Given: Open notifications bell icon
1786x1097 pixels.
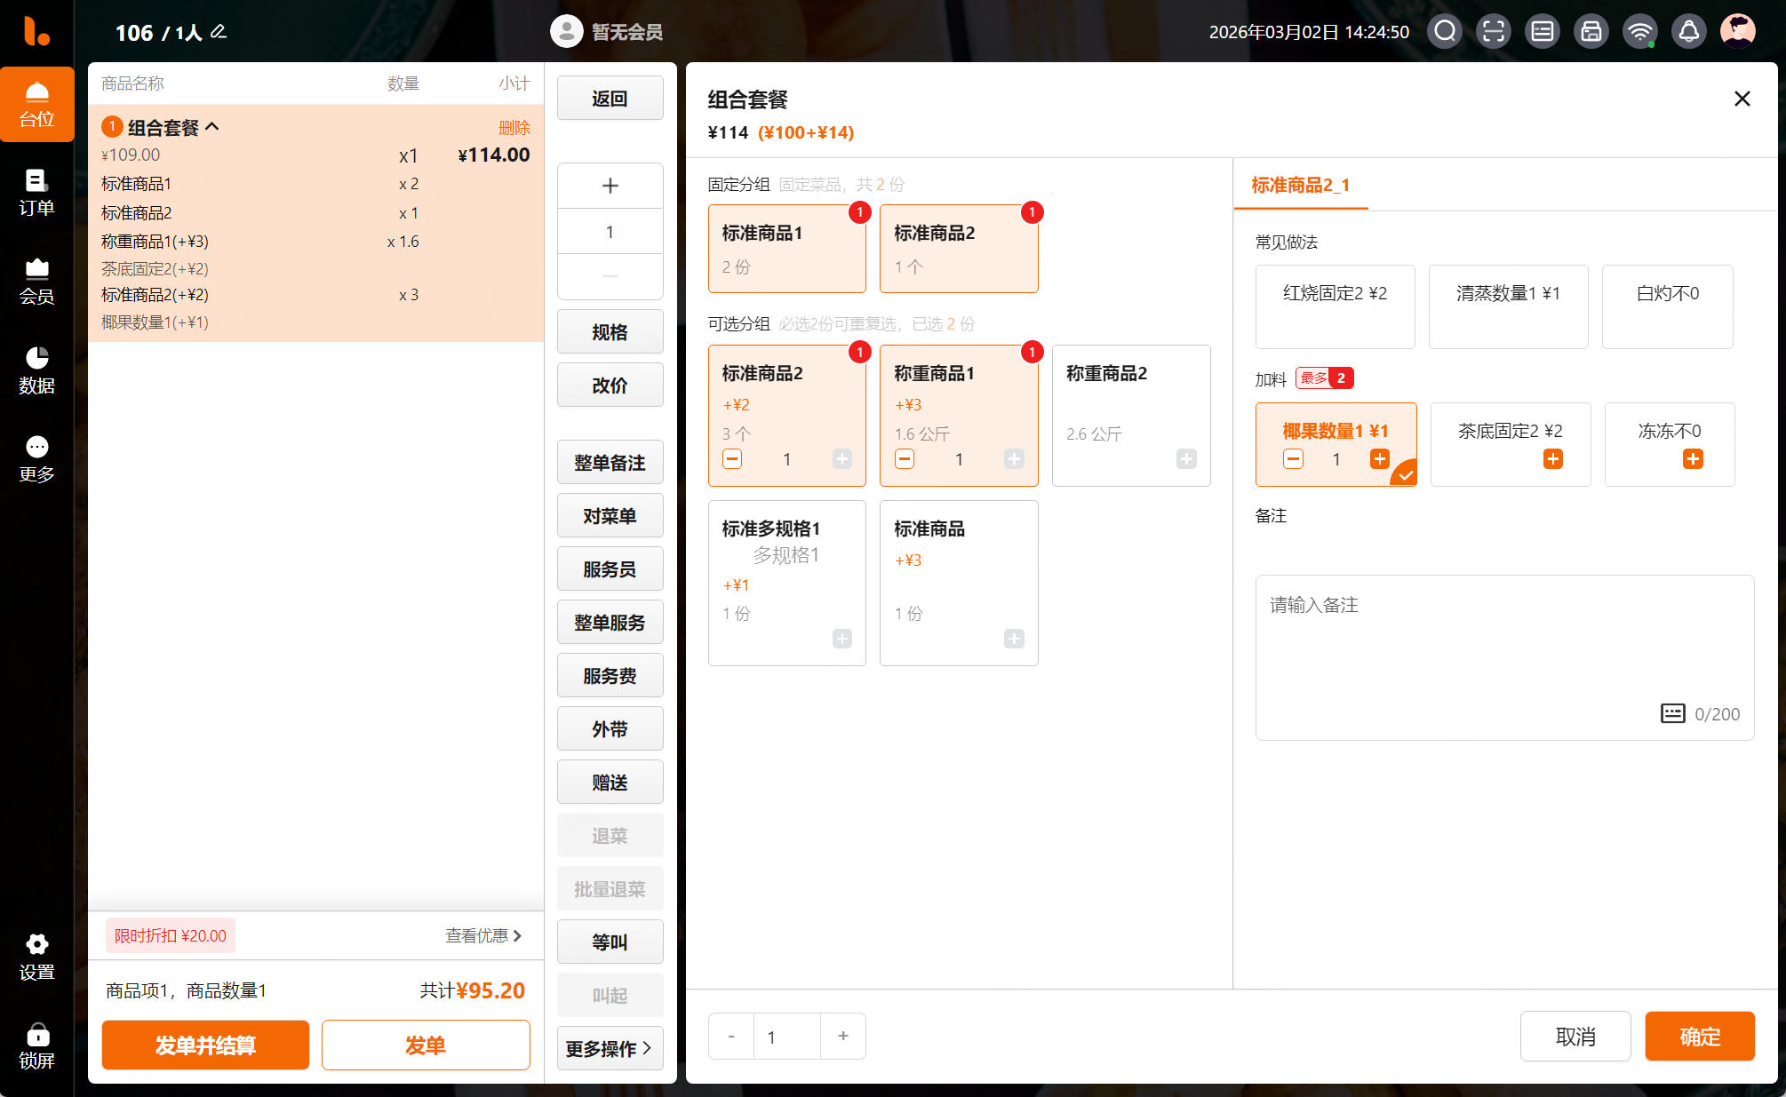Looking at the screenshot, I should coord(1689,32).
